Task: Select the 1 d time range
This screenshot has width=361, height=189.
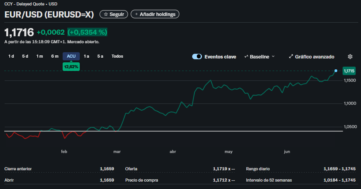Action: pyautogui.click(x=11, y=56)
